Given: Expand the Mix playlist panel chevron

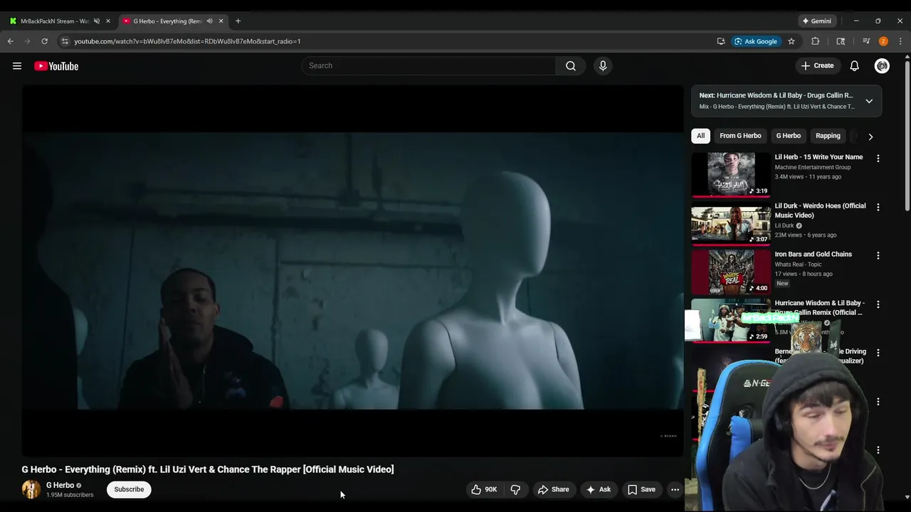Looking at the screenshot, I should coord(869,101).
